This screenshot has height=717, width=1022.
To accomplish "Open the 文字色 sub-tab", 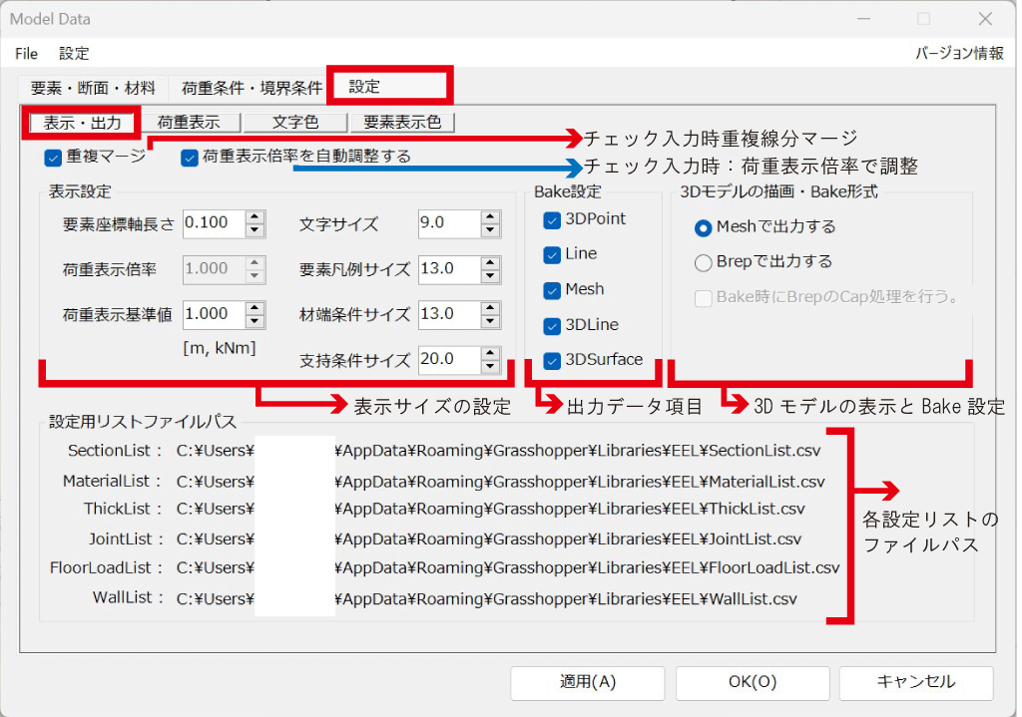I will (294, 123).
